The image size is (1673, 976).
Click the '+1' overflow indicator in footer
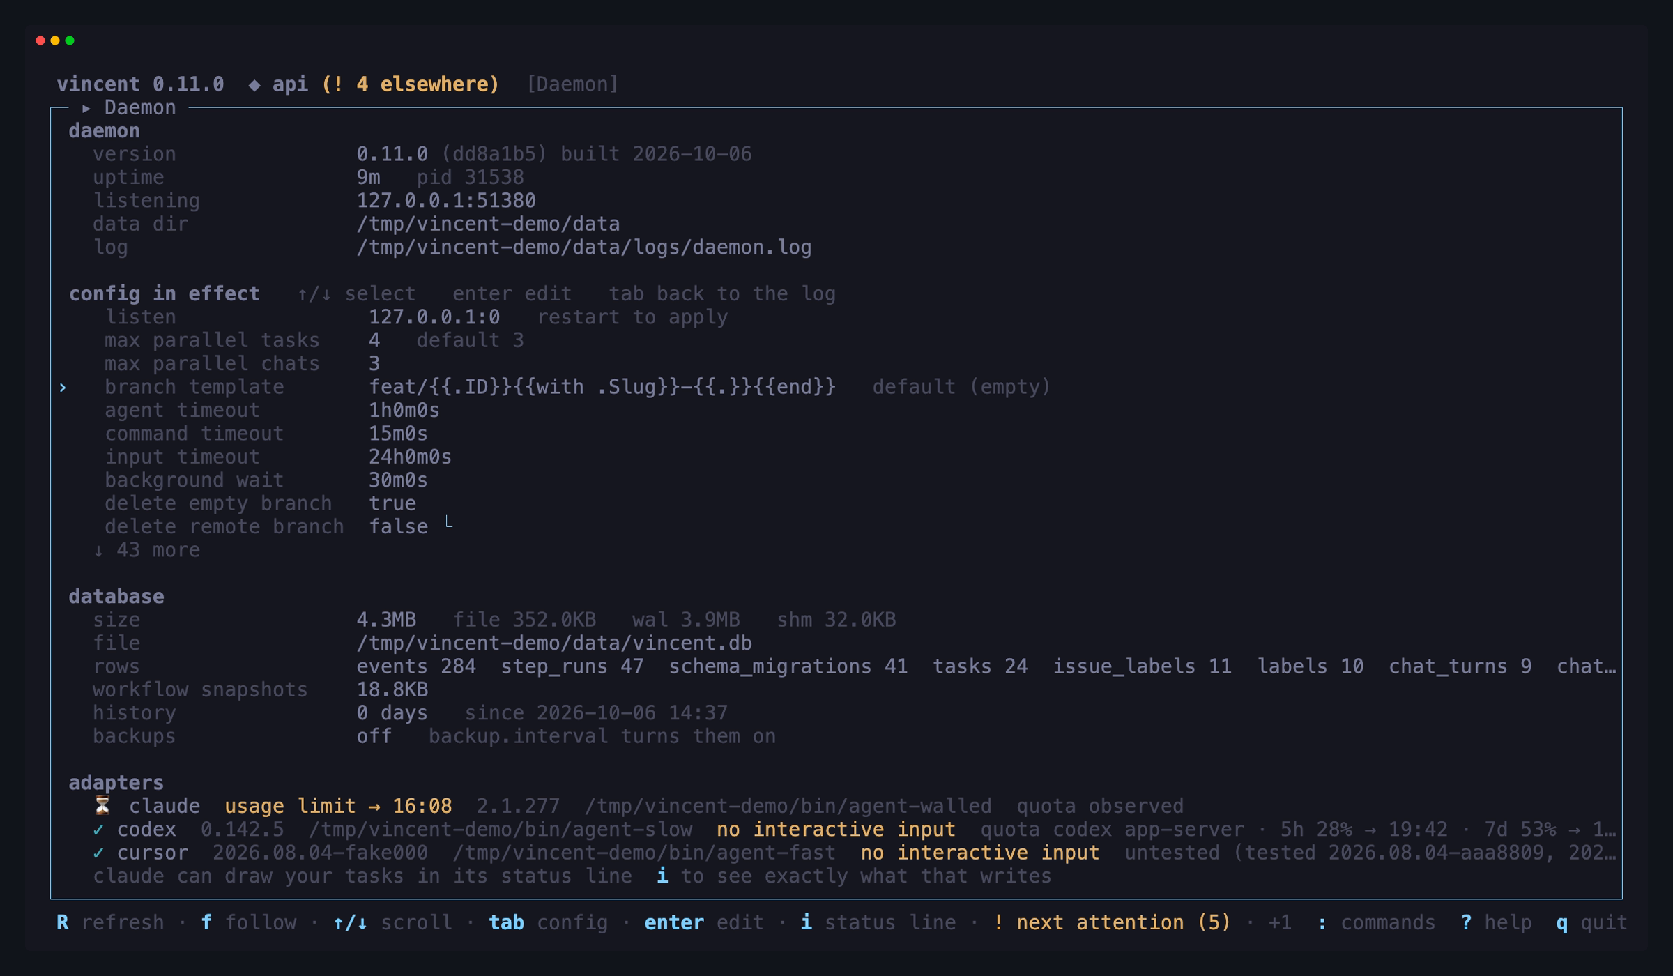pyautogui.click(x=1279, y=922)
